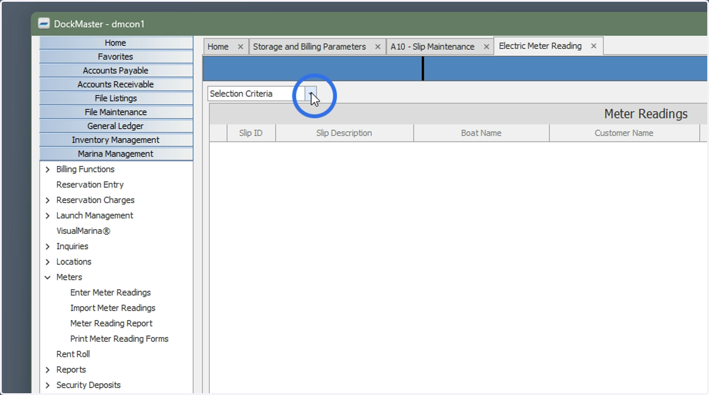Image resolution: width=709 pixels, height=395 pixels.
Task: Open the File Maintenance module
Action: pos(116,112)
